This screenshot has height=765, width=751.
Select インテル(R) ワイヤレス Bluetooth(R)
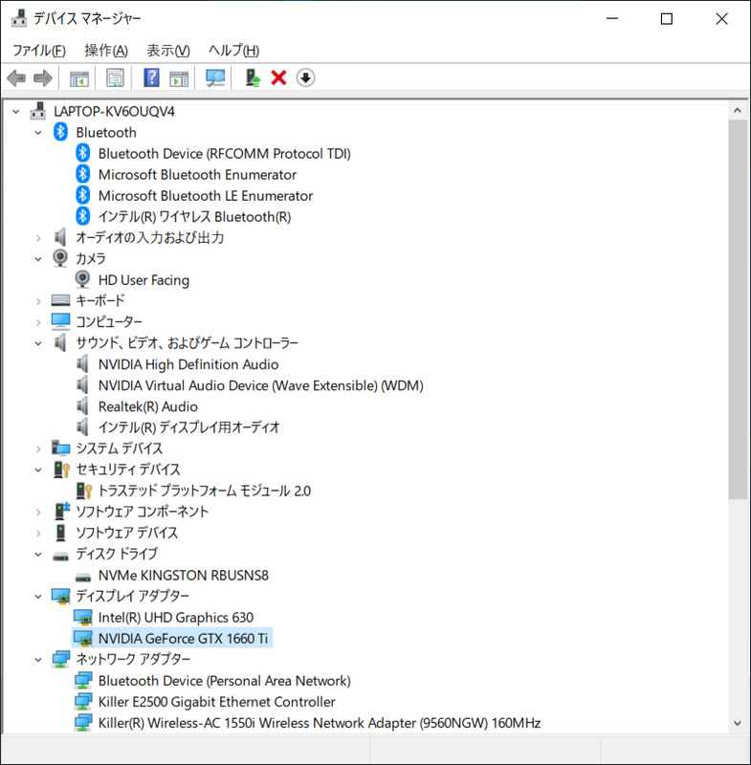coord(195,217)
